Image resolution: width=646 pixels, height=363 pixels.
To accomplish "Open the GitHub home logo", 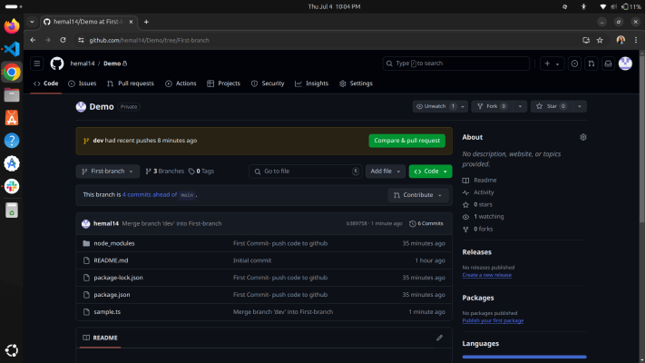I will tap(57, 64).
